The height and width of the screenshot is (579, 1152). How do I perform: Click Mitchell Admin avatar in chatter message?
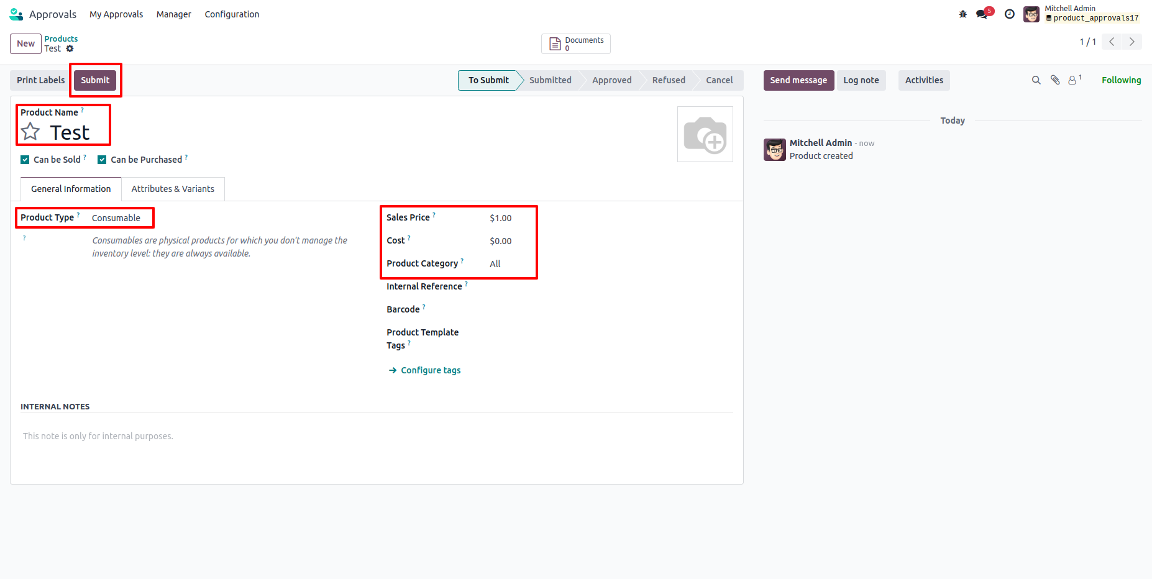tap(775, 150)
